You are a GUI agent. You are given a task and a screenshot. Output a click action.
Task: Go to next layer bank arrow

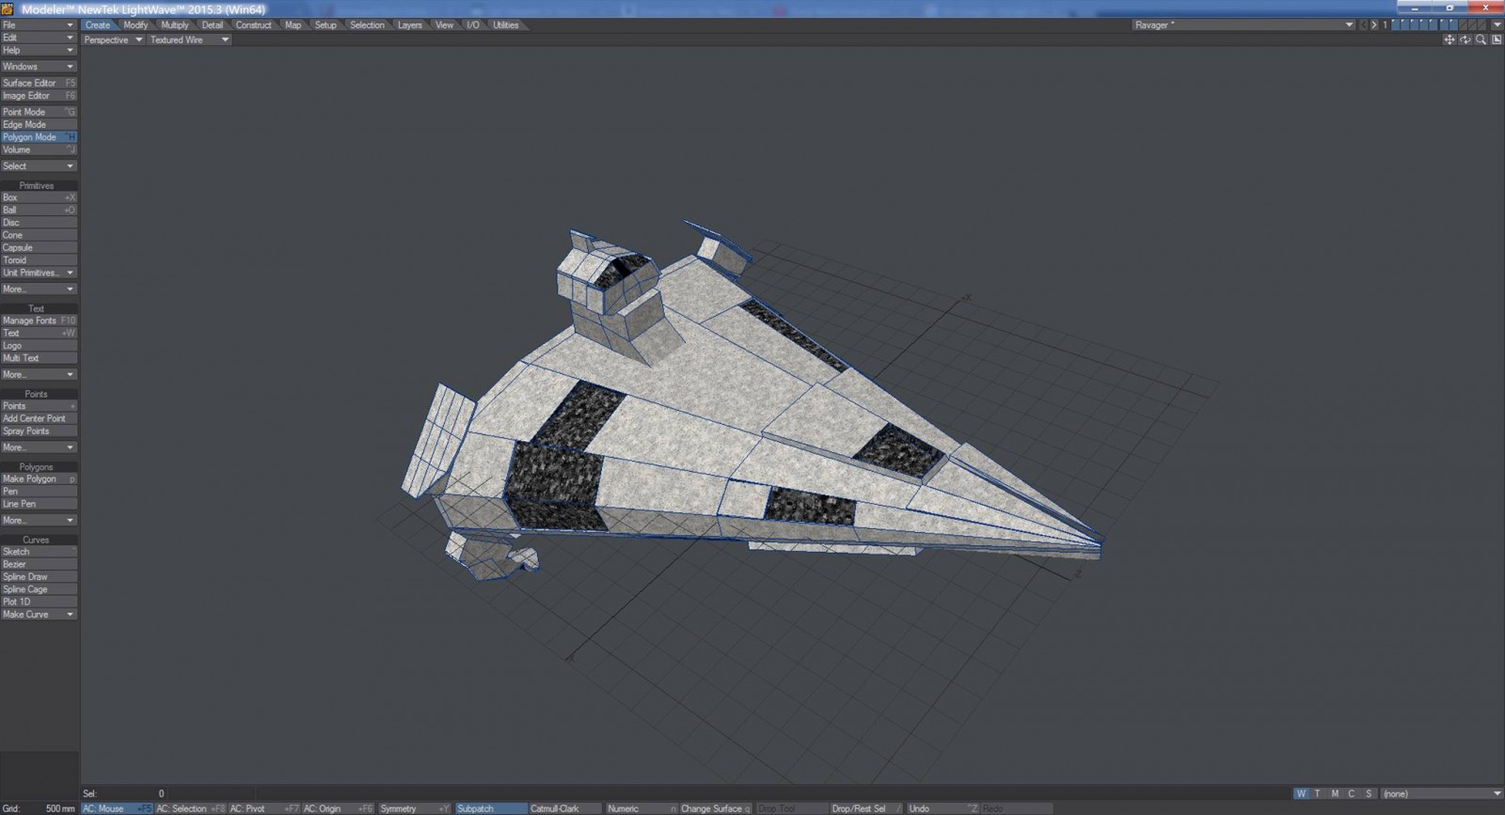tap(1374, 25)
